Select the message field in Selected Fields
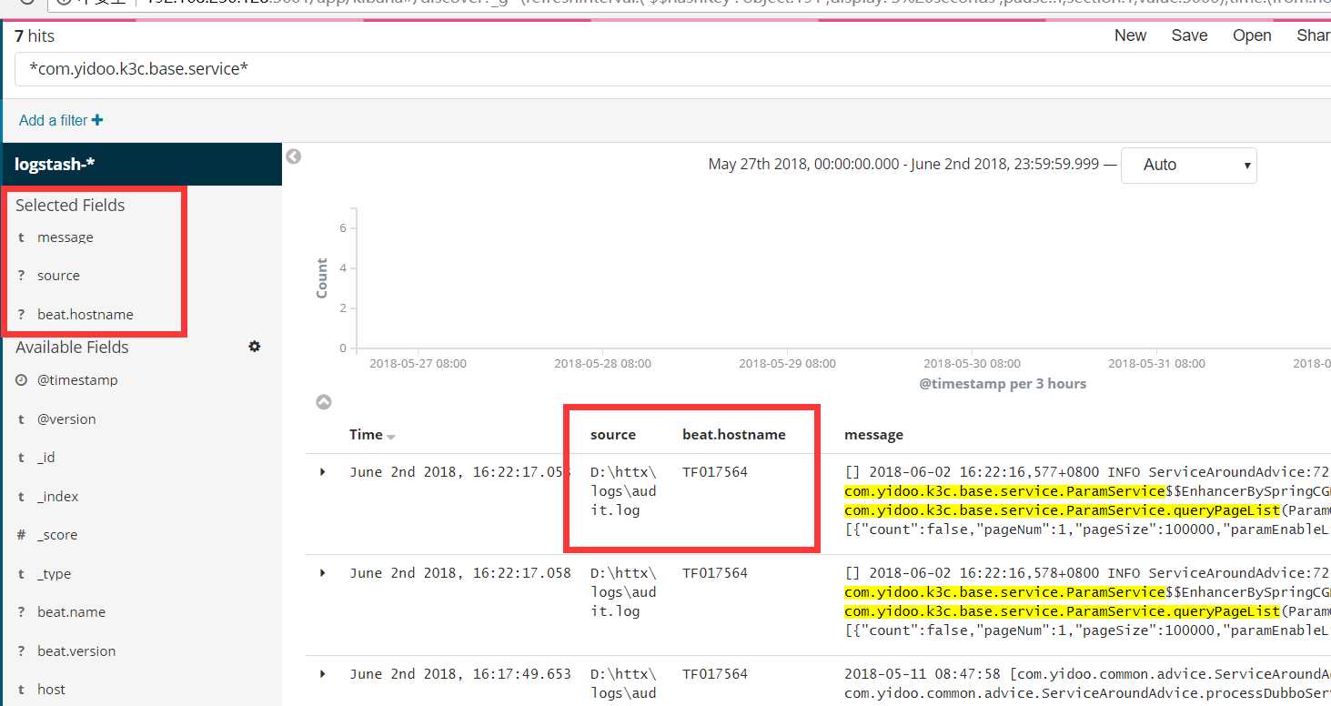This screenshot has width=1331, height=706. [x=66, y=237]
